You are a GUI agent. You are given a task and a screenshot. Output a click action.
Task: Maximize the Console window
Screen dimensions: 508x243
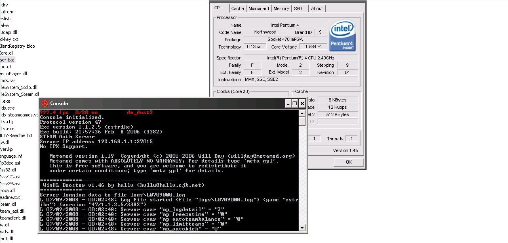(295, 104)
